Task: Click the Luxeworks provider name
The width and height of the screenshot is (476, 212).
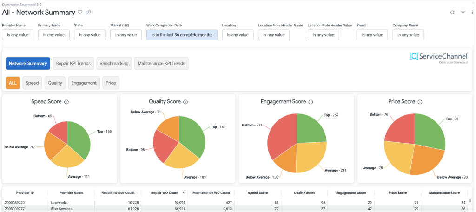Action: point(60,203)
